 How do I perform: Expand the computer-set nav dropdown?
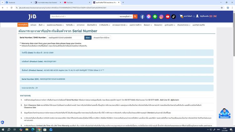pyautogui.click(x=63, y=25)
